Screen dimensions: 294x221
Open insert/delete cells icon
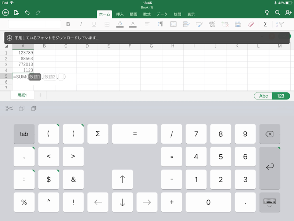coord(225,24)
